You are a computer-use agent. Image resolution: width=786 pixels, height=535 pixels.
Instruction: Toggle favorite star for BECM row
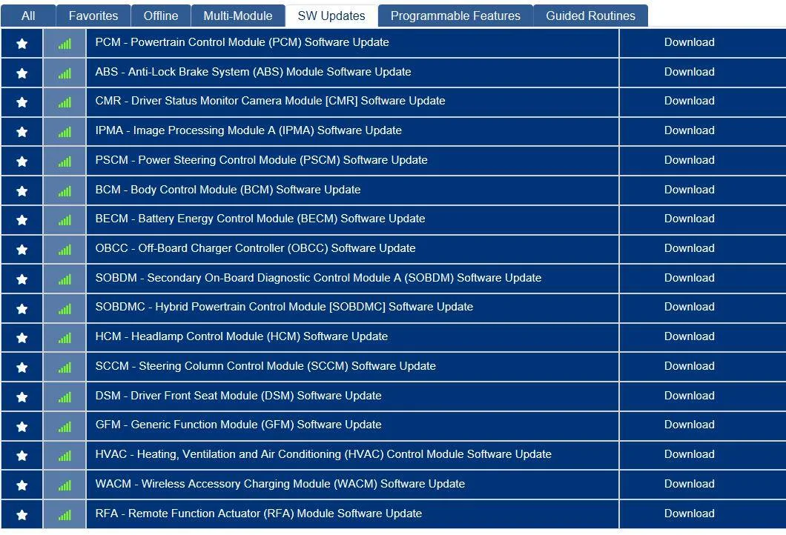pyautogui.click(x=22, y=220)
